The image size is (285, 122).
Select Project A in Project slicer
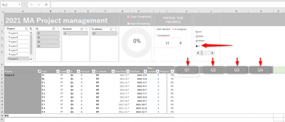[x=18, y=33]
